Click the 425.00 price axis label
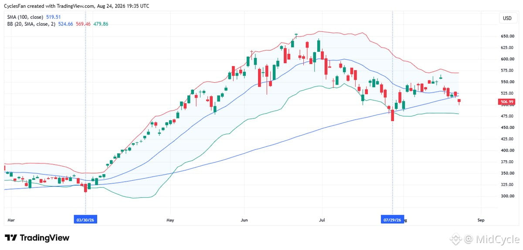 (x=508, y=139)
